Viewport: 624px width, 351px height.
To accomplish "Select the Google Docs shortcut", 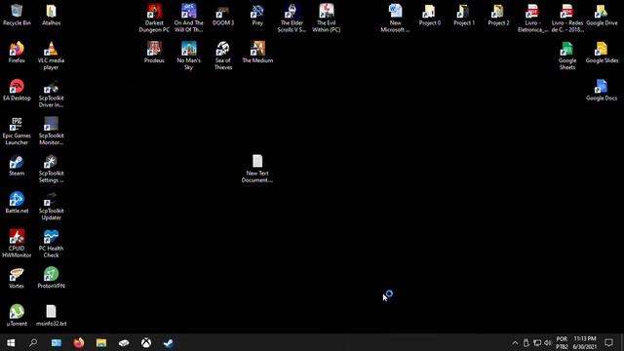I will 602,90.
